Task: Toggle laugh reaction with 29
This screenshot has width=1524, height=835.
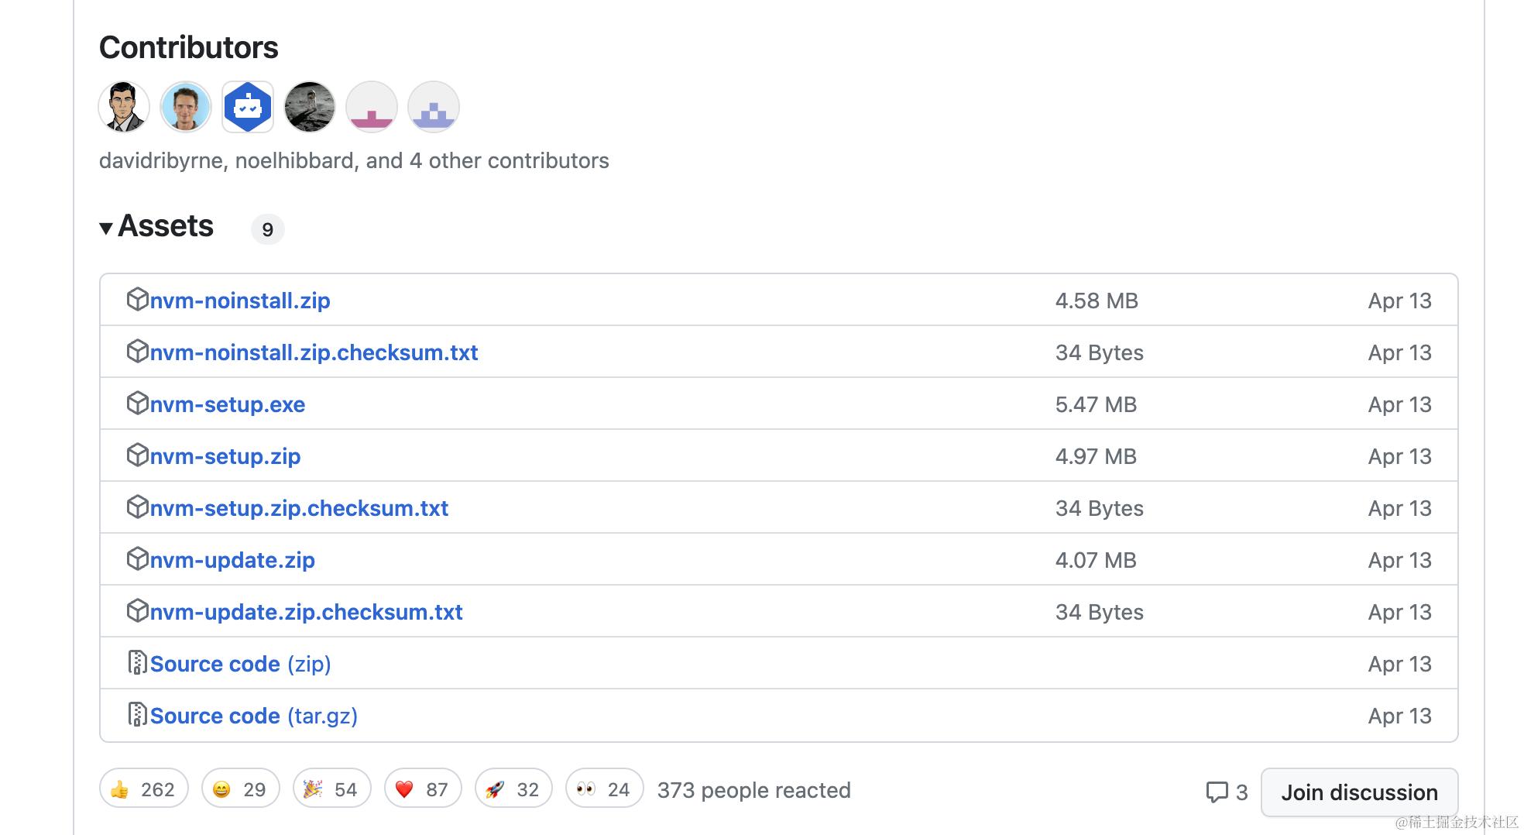Action: [x=240, y=789]
